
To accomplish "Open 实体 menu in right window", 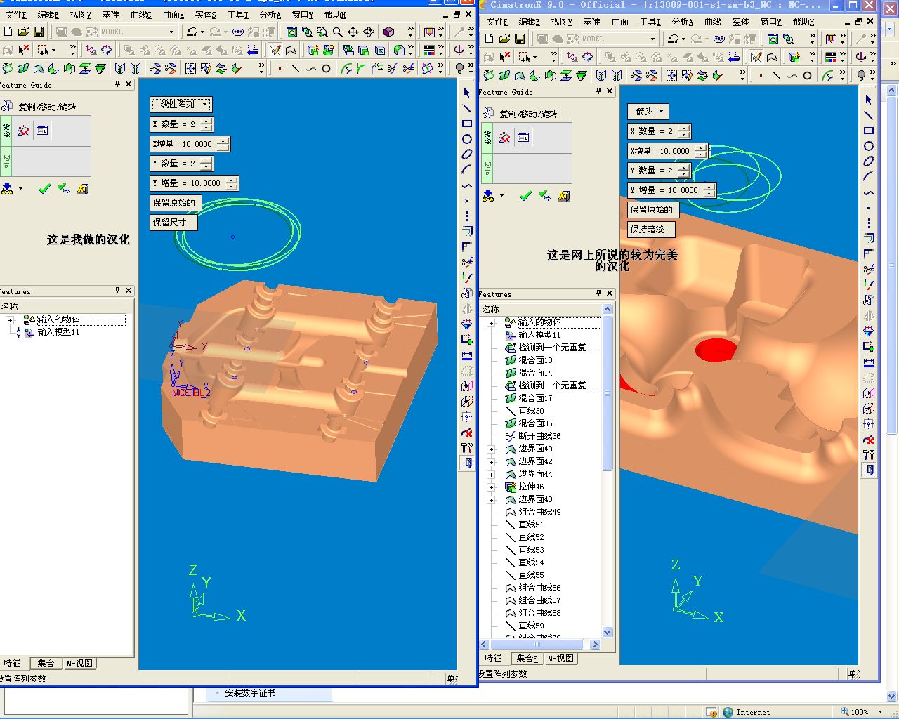I will [740, 22].
